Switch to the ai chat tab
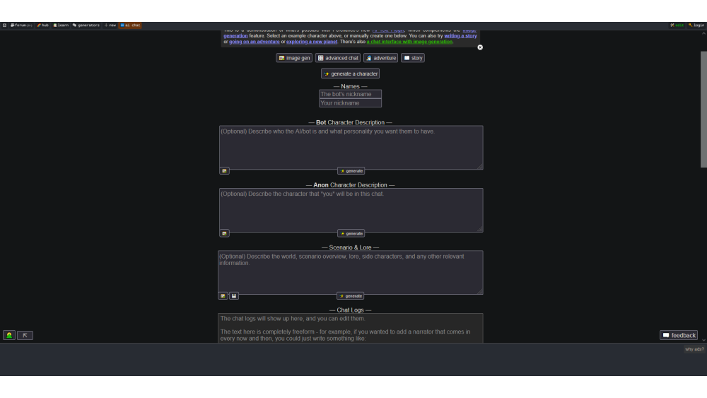This screenshot has width=707, height=398. coord(131,25)
